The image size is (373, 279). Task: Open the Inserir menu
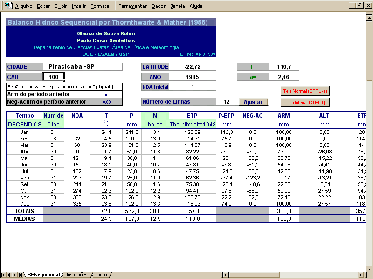tap(78, 6)
